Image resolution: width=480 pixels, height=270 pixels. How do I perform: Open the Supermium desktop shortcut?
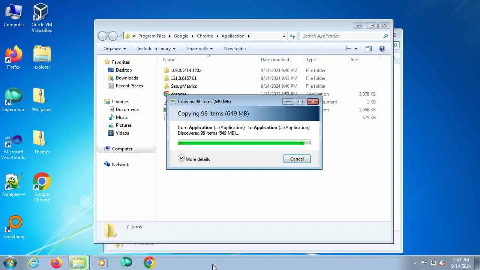coord(14,100)
